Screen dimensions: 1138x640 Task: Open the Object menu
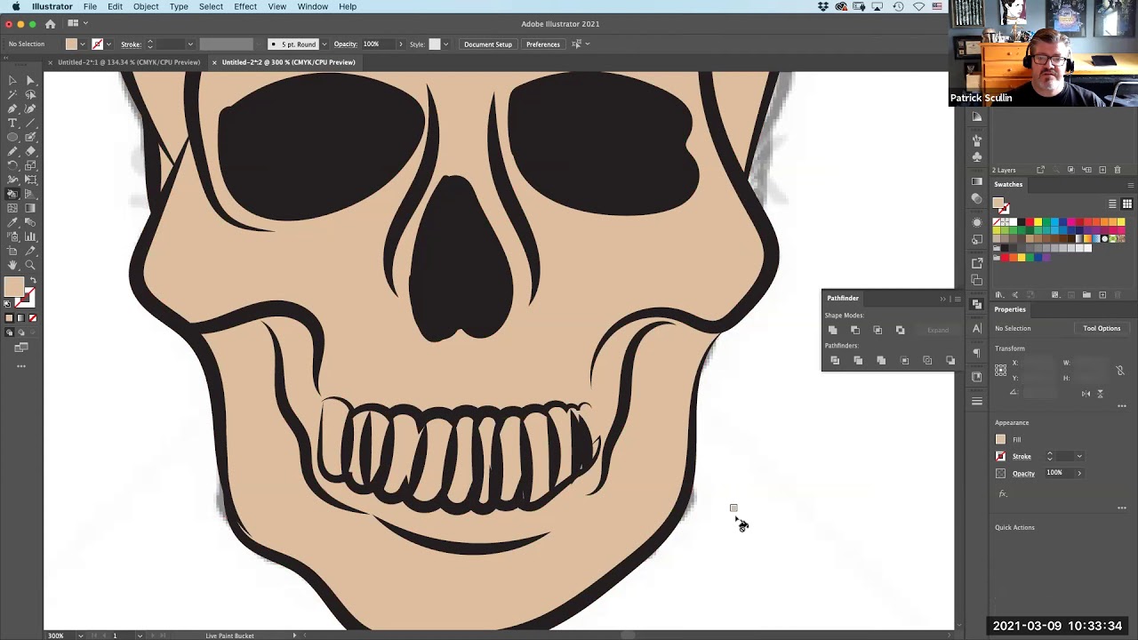pyautogui.click(x=146, y=6)
